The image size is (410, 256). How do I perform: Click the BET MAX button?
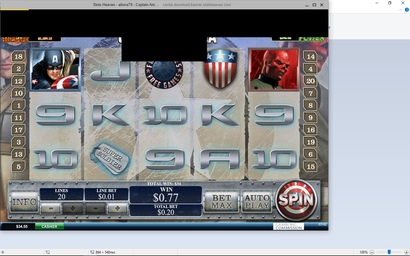pos(222,202)
